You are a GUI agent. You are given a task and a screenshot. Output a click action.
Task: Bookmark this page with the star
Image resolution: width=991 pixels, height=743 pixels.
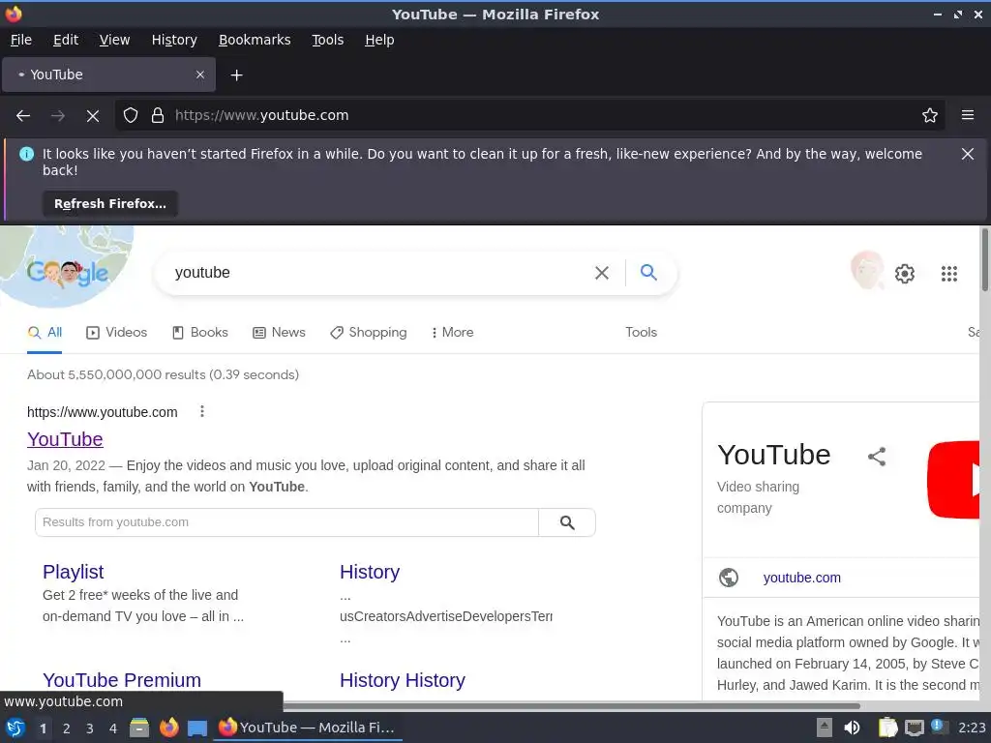point(929,115)
